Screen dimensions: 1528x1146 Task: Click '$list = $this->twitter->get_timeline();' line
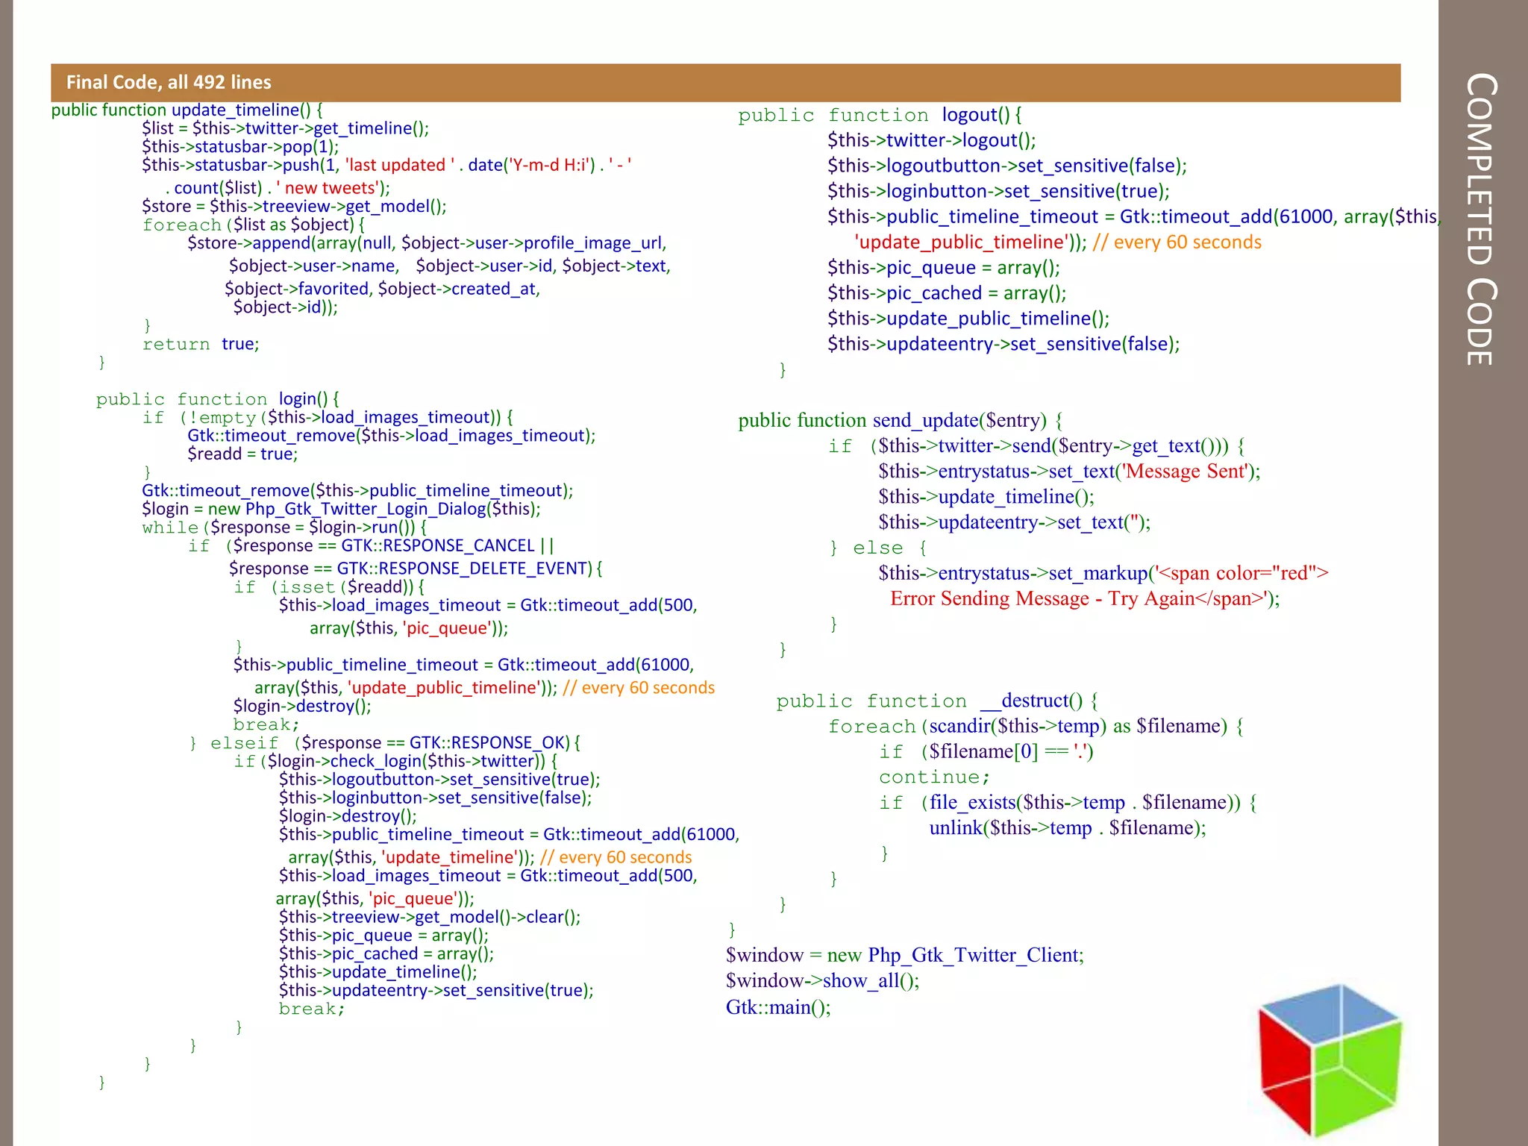286,128
